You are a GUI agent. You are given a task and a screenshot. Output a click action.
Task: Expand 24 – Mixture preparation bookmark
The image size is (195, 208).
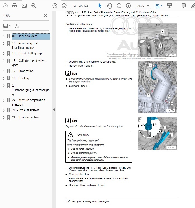coord(4,100)
